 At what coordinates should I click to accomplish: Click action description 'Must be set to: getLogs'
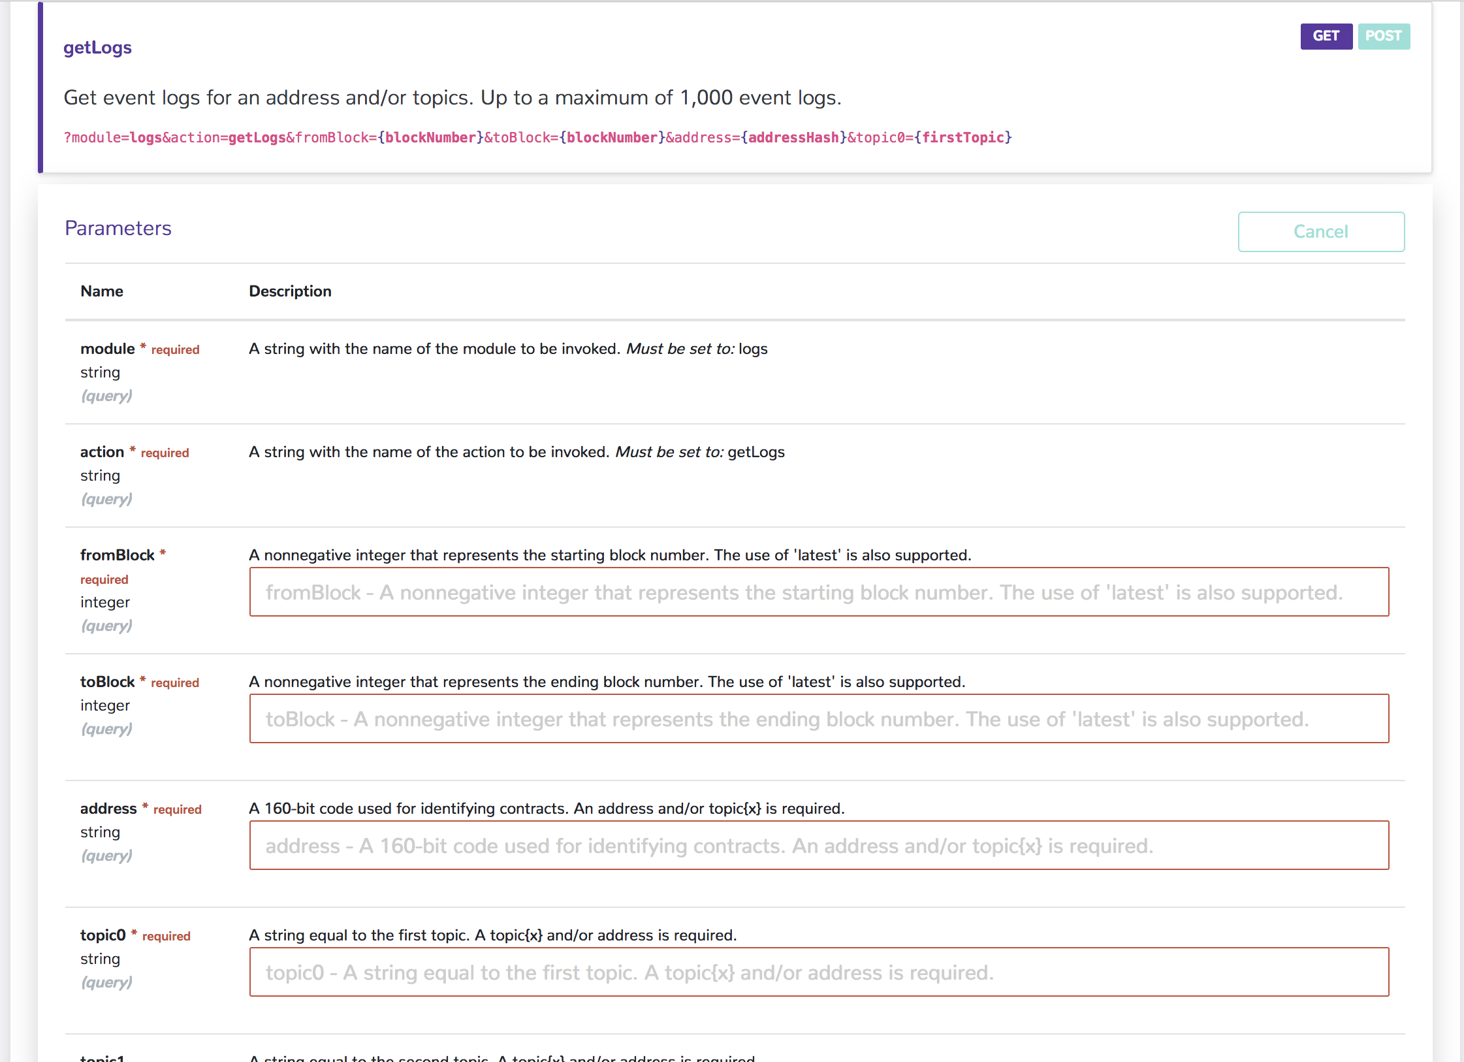pos(700,452)
